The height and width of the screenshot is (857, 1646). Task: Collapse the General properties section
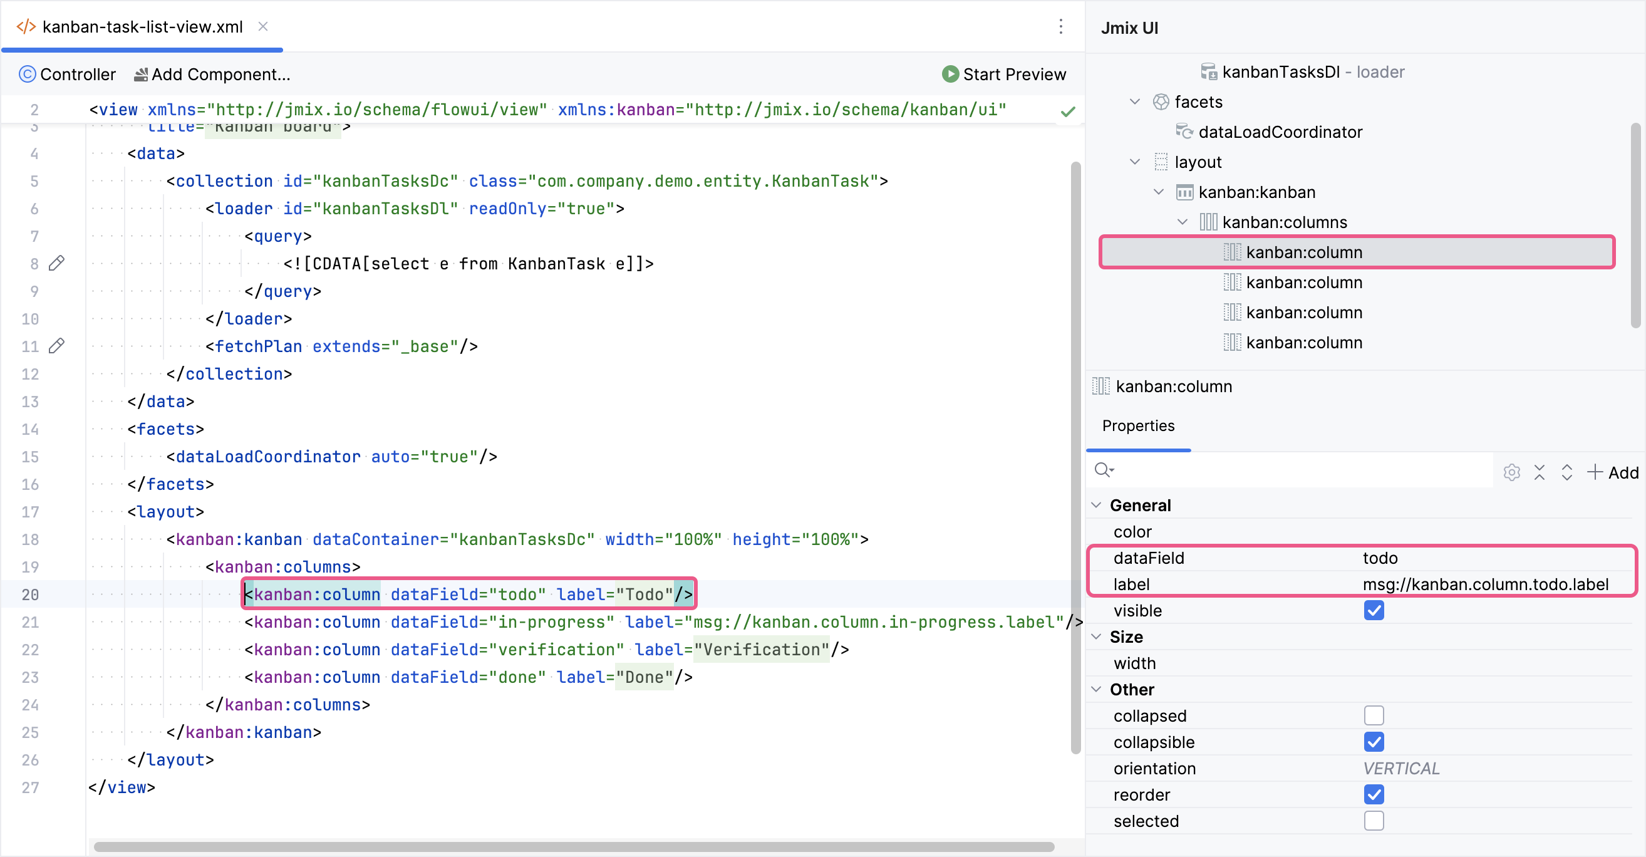[x=1097, y=505]
